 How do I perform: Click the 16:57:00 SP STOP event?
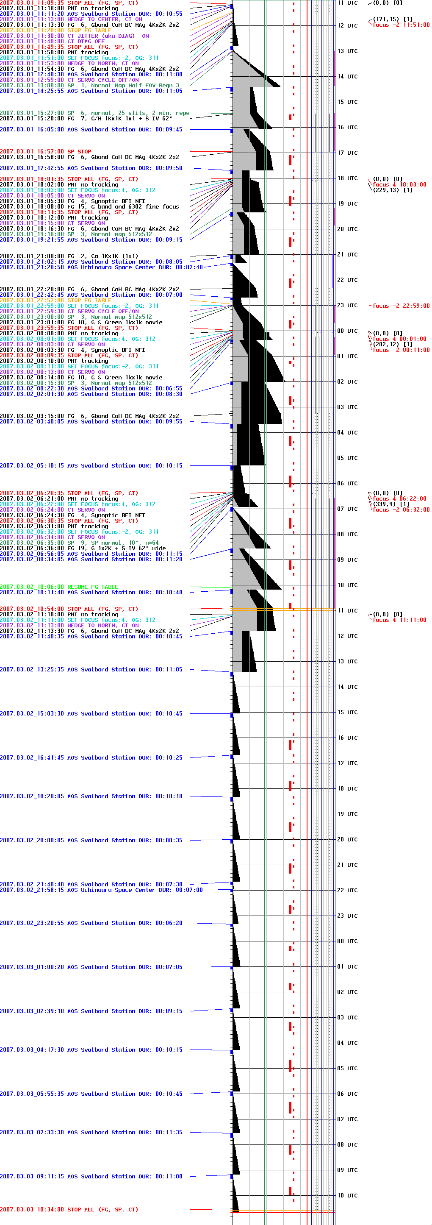(46, 152)
